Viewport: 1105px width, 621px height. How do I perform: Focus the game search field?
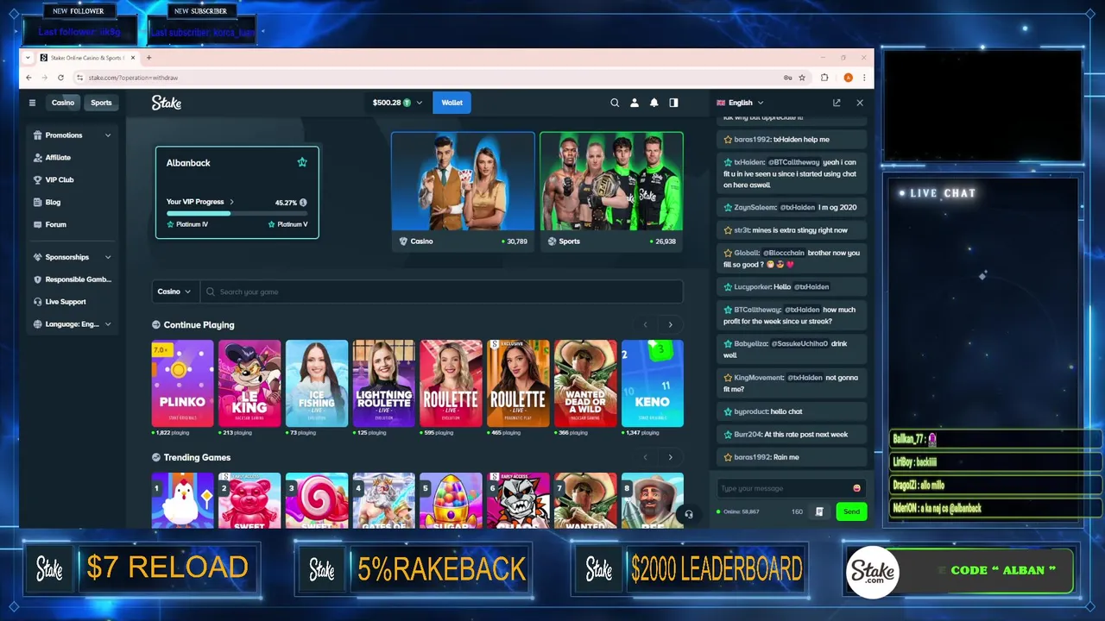point(441,292)
